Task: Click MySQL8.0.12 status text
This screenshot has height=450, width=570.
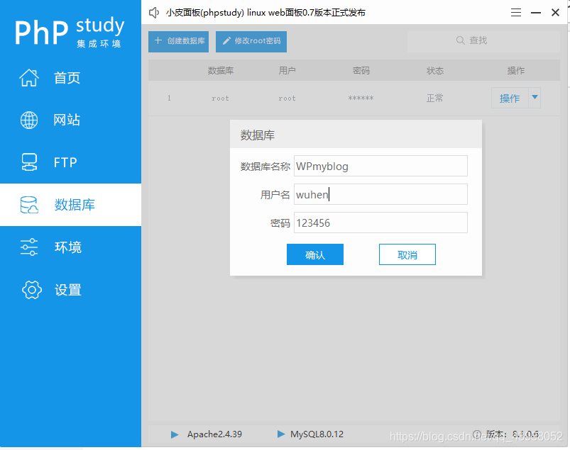Action: pos(317,434)
